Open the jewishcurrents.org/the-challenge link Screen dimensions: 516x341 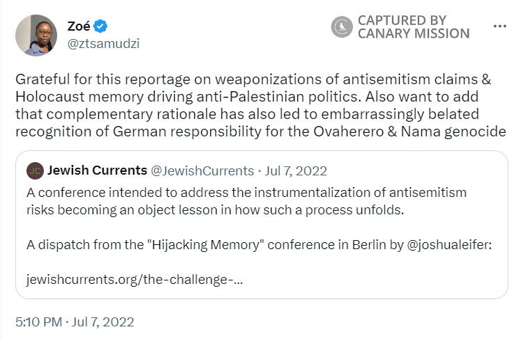[134, 280]
